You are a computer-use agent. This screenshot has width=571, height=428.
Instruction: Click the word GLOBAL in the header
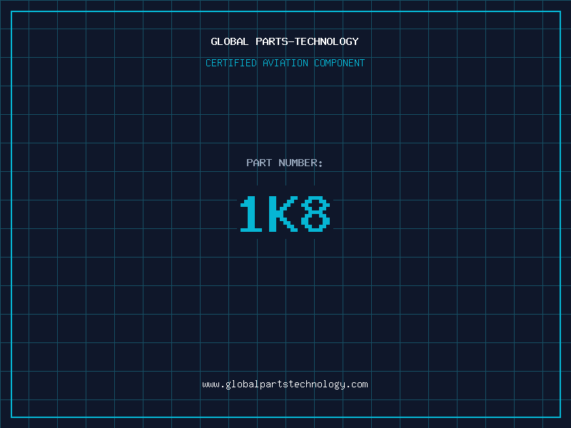230,41
